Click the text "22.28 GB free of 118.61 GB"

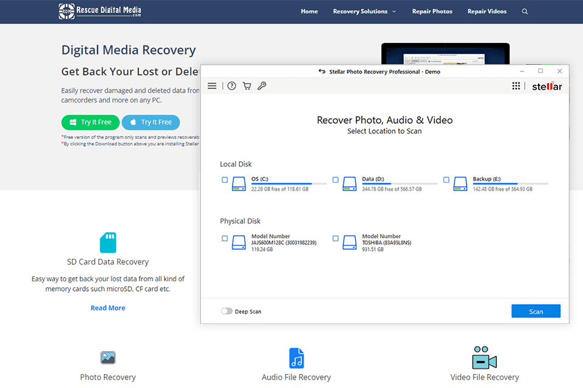click(x=280, y=189)
